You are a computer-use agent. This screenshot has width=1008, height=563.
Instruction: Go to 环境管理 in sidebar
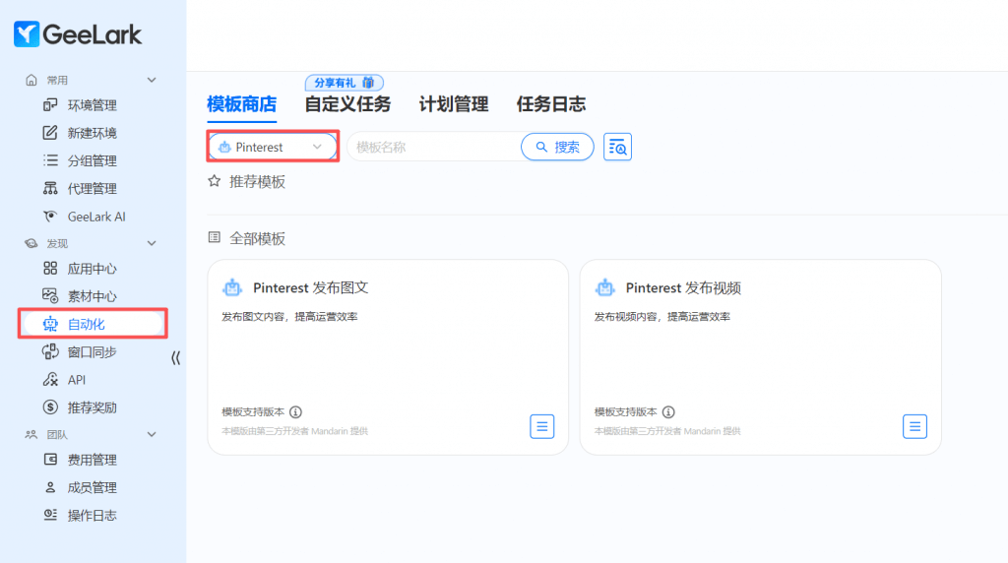(x=92, y=105)
